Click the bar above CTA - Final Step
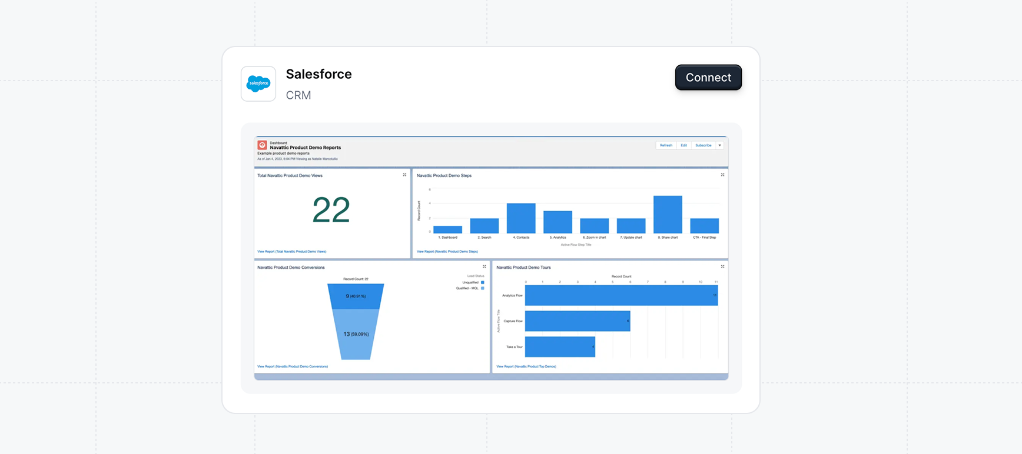 705,226
